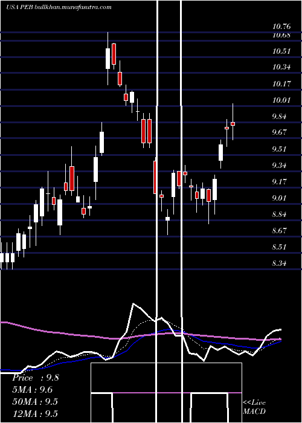The height and width of the screenshot is (423, 302).
Task: Click the 50MA : 9.5 readout
Action: [x=35, y=402]
